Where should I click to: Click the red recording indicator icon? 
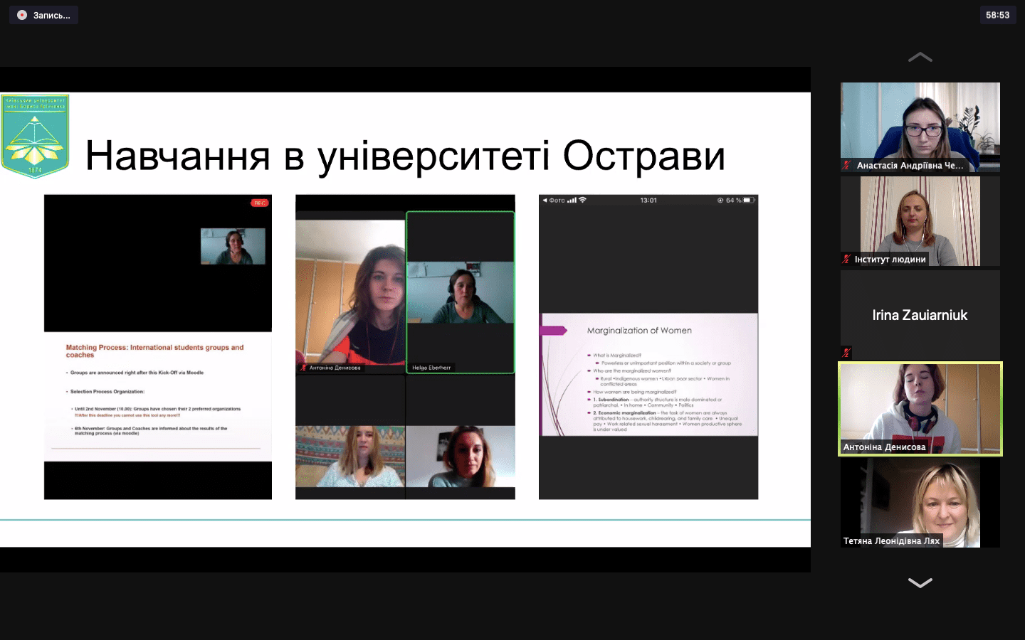(x=22, y=15)
